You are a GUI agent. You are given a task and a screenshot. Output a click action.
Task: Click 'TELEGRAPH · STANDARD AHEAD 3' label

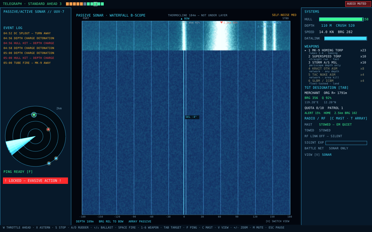pos(32,4)
